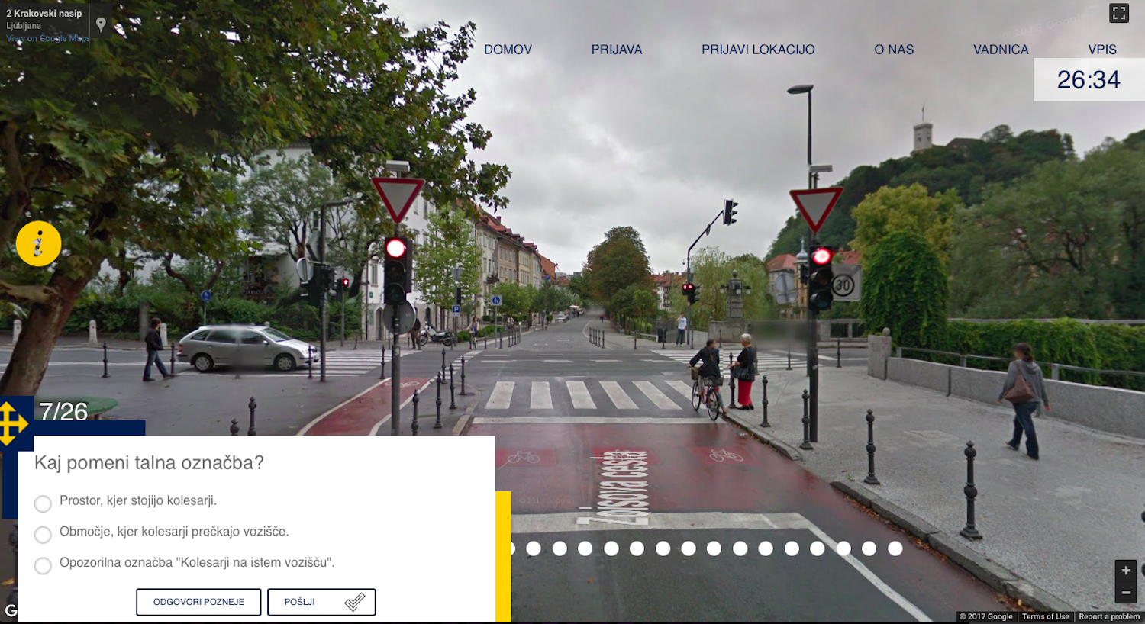Open the DOMOV menu item
The height and width of the screenshot is (624, 1145).
[x=508, y=50]
